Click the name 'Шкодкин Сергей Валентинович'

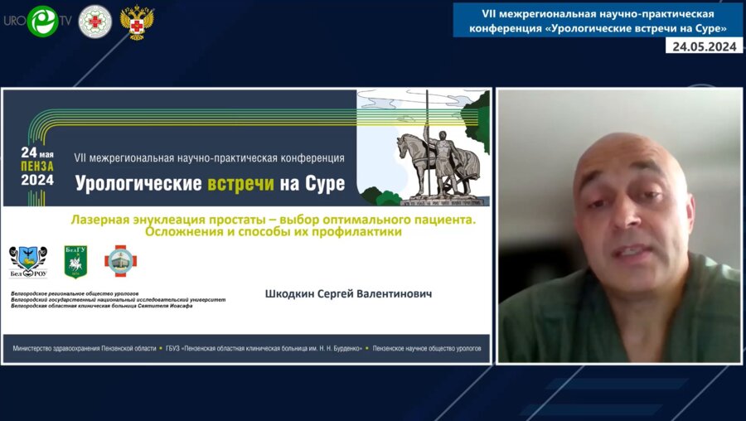[348, 294]
